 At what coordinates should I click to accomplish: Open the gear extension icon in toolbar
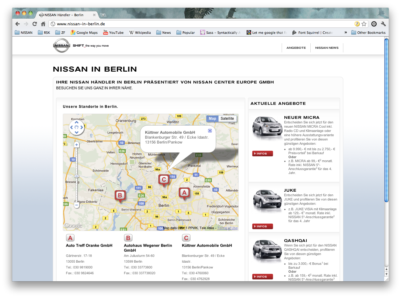(x=374, y=24)
